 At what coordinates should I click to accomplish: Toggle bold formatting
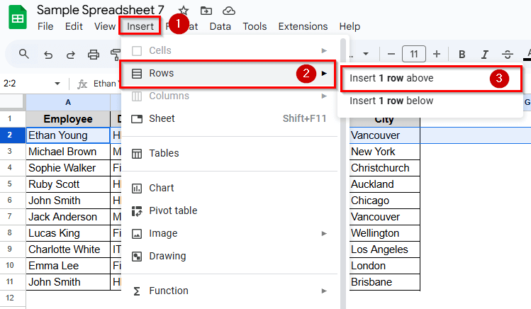point(462,54)
